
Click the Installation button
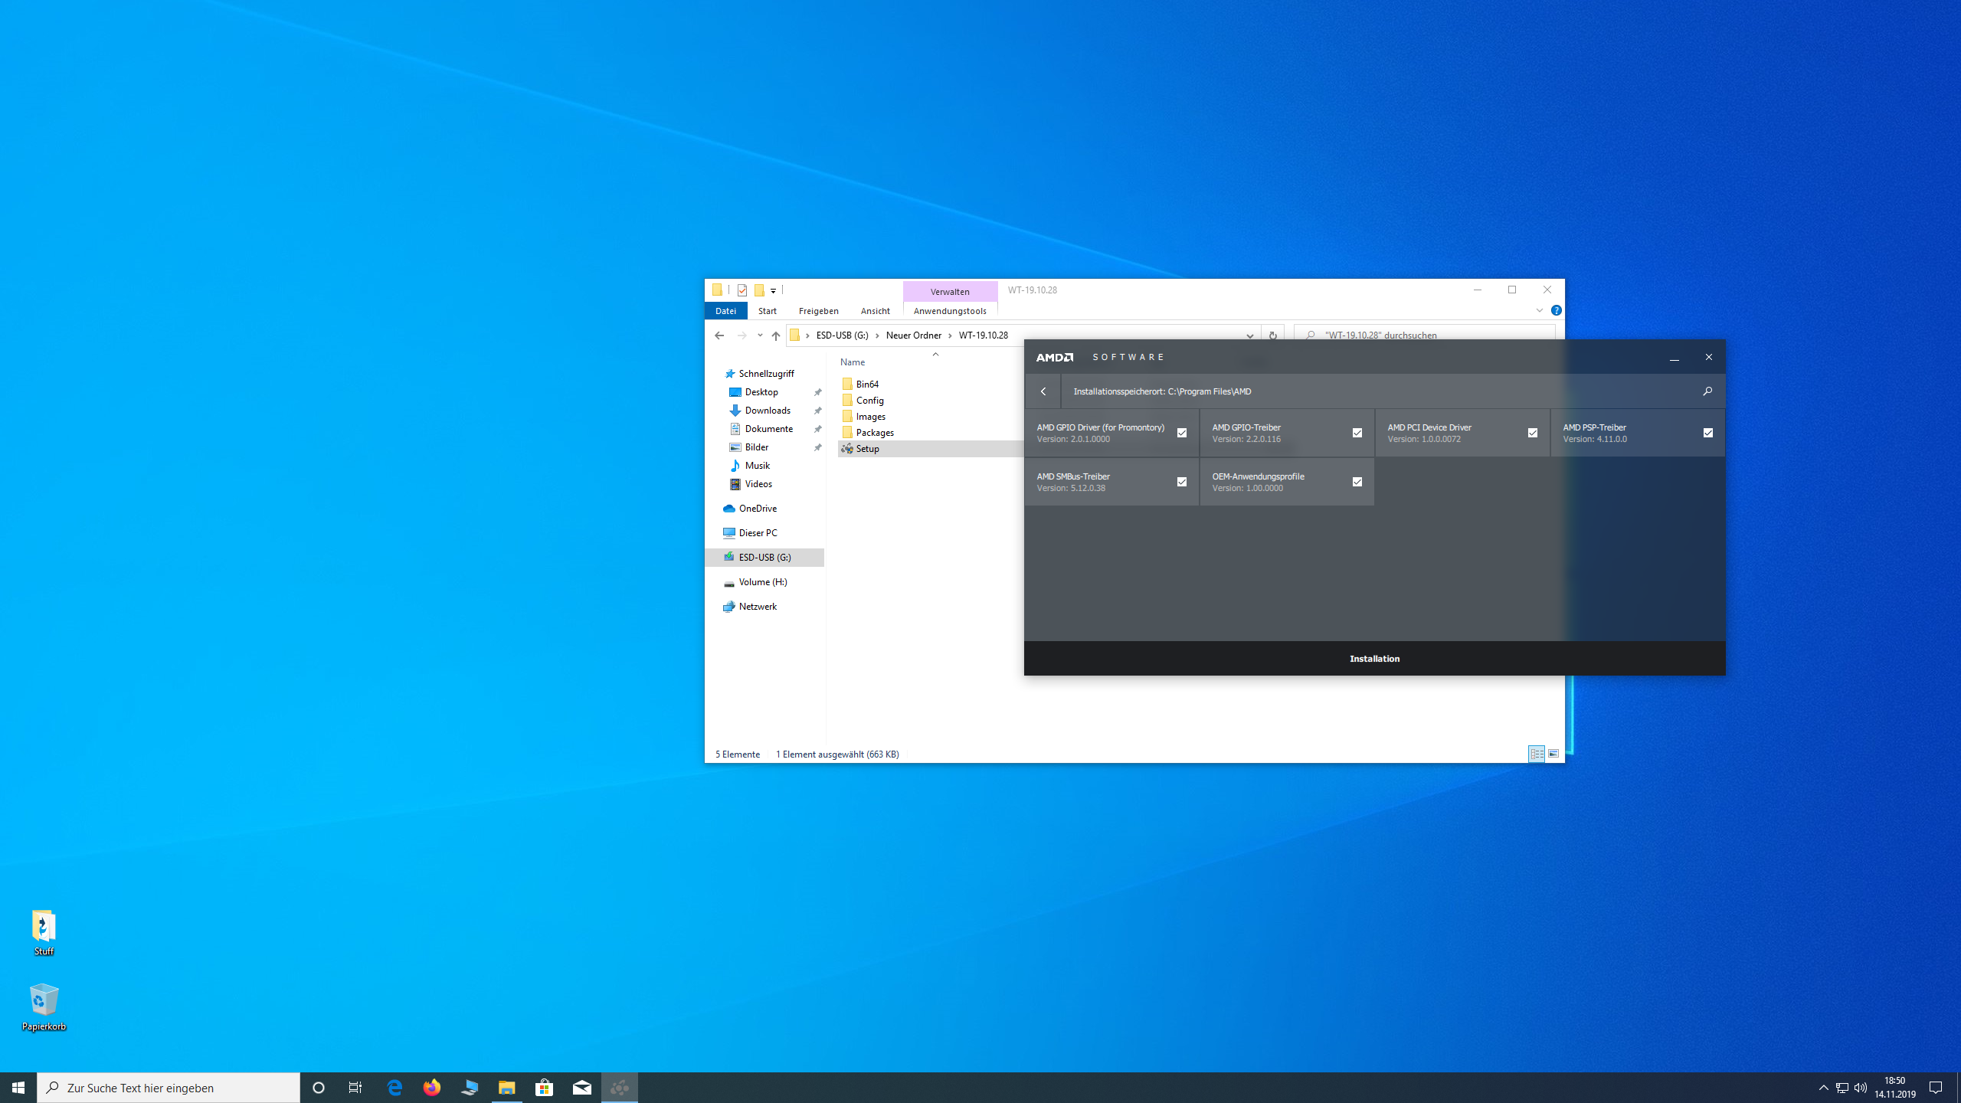pyautogui.click(x=1374, y=659)
